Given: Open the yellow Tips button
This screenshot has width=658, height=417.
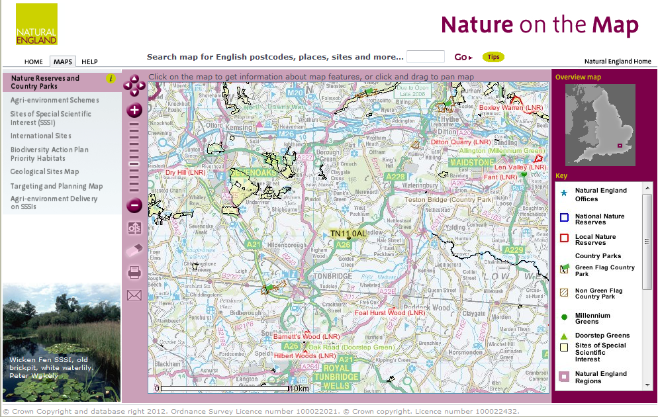Looking at the screenshot, I should point(494,57).
